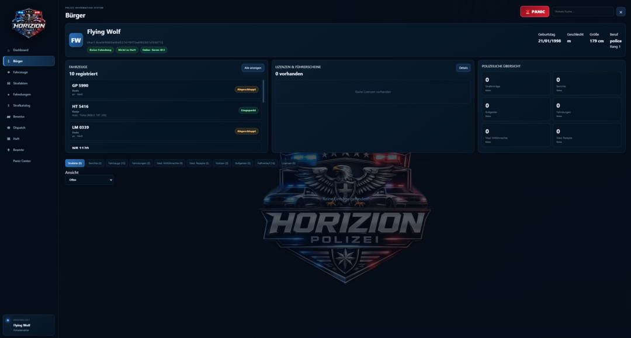This screenshot has width=631, height=338.
Task: Open the Ansicht dropdown showing Offen
Action: click(89, 180)
